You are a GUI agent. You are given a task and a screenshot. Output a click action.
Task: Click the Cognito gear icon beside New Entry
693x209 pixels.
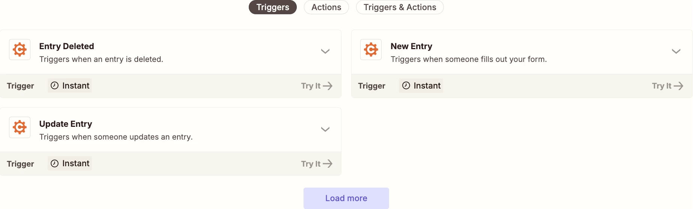coord(371,49)
